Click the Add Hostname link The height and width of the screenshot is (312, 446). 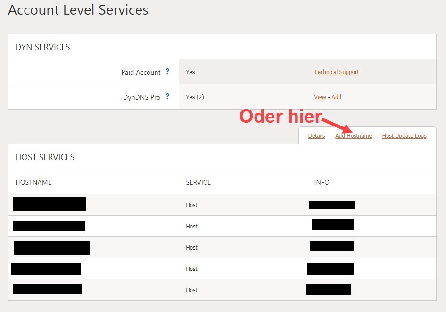[x=353, y=136]
